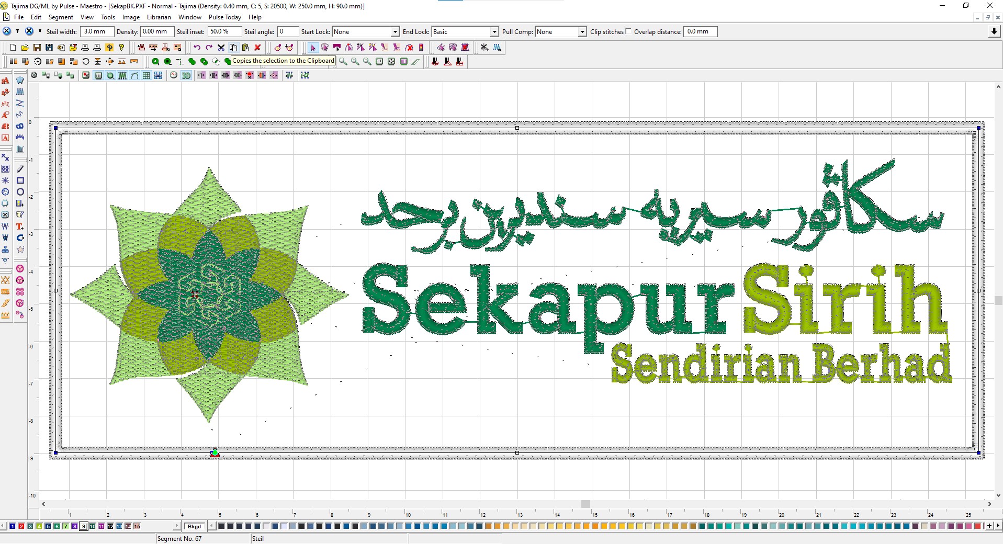
Task: Open the File menu
Action: point(19,17)
